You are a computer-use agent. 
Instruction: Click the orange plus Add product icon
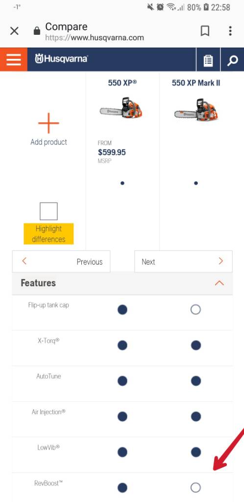click(x=49, y=123)
